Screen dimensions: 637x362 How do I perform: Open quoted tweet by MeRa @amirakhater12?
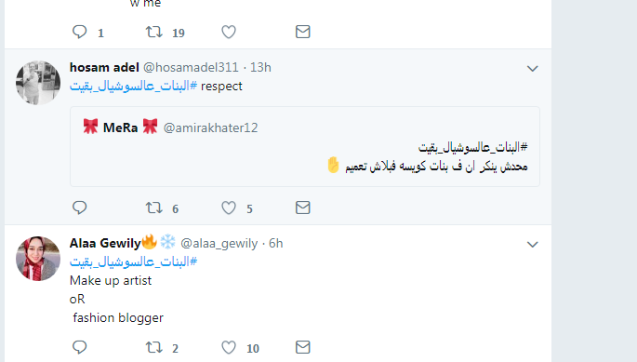click(305, 147)
